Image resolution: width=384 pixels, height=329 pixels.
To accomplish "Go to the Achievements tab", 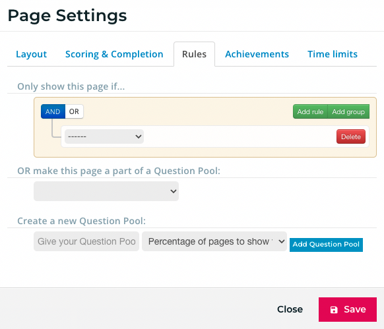I will point(257,54).
